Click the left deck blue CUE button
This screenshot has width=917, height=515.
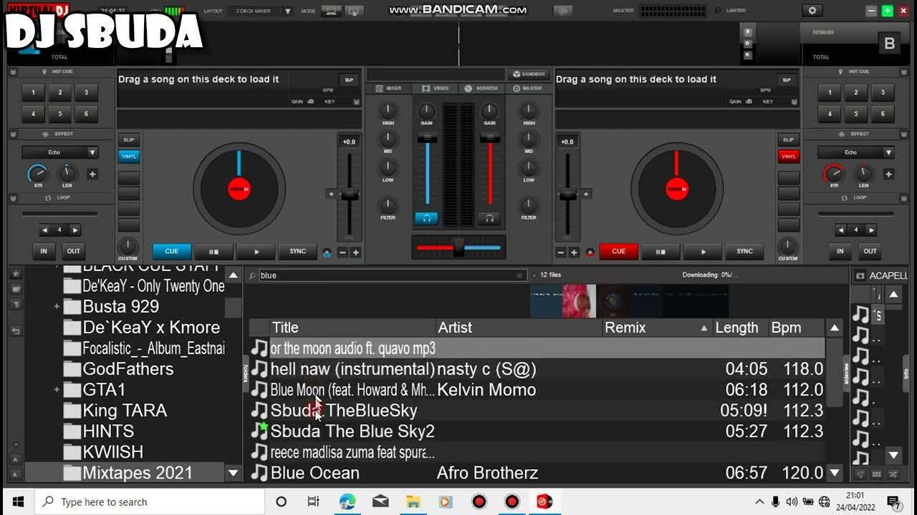pos(172,252)
